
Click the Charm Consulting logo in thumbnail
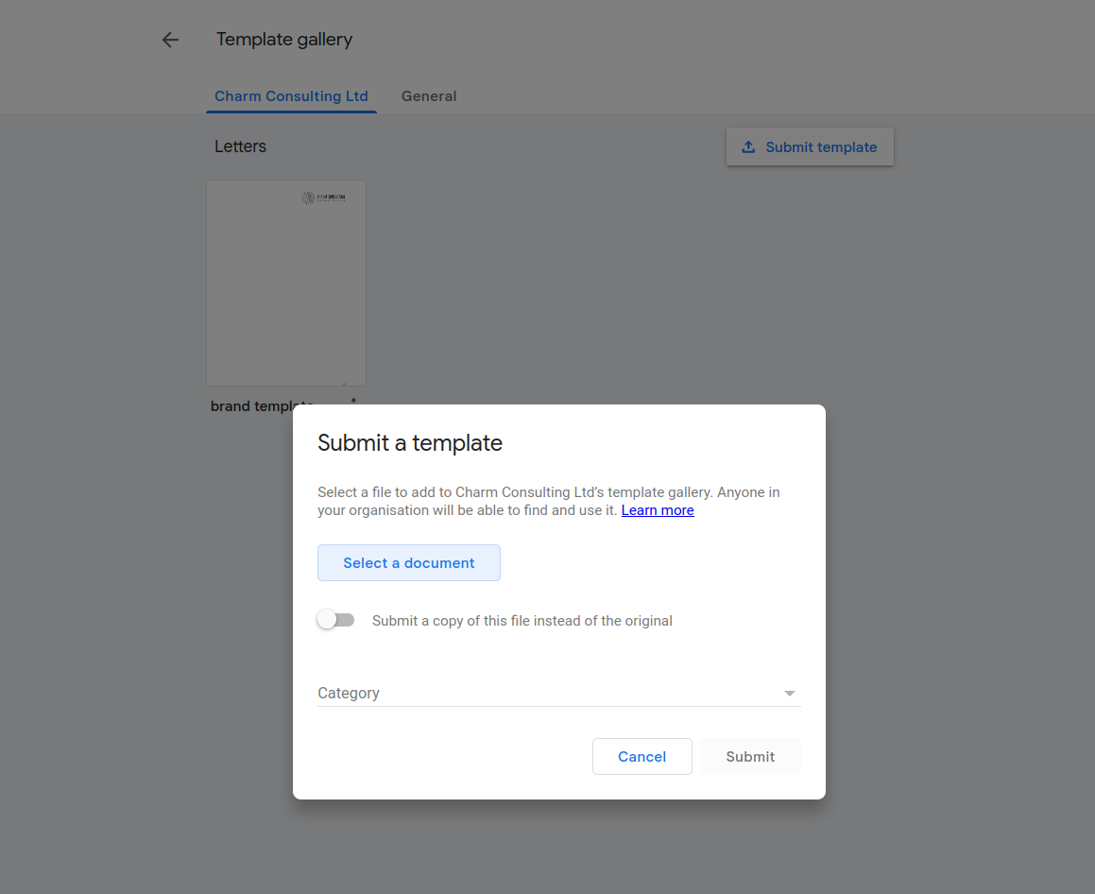[323, 198]
